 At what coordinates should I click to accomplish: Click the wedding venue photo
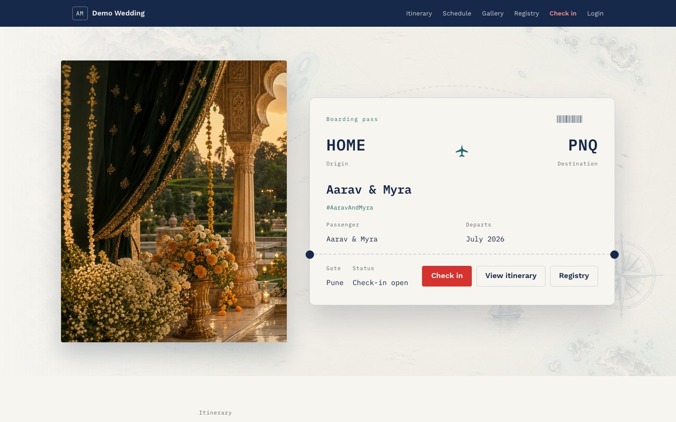click(x=174, y=201)
